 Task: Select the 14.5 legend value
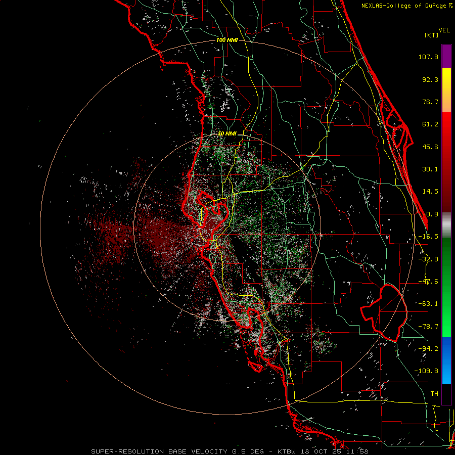point(430,192)
